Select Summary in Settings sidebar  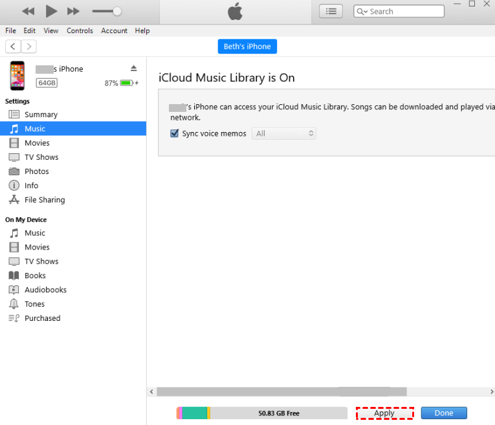coord(73,114)
